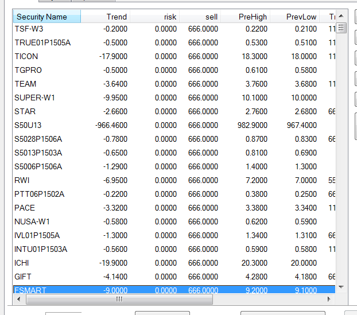Select the S5013P1503A row
This screenshot has height=315, width=357.
click(174, 153)
